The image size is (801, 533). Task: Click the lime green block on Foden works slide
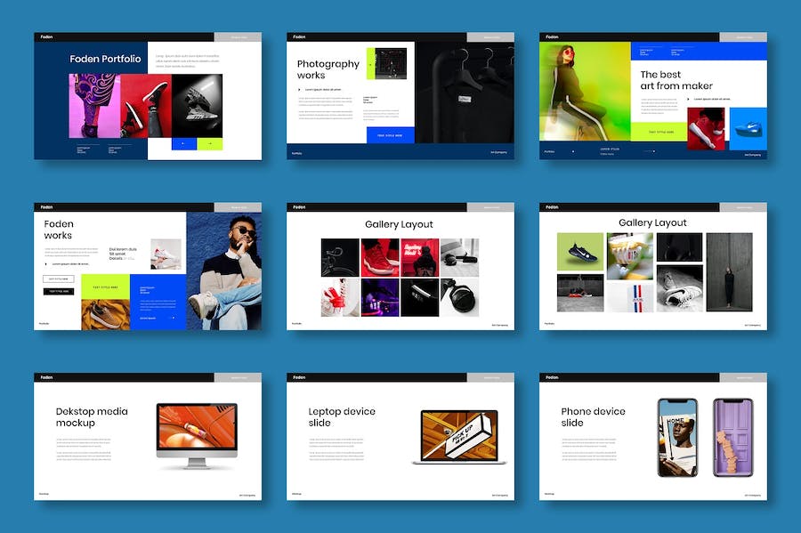pyautogui.click(x=106, y=286)
